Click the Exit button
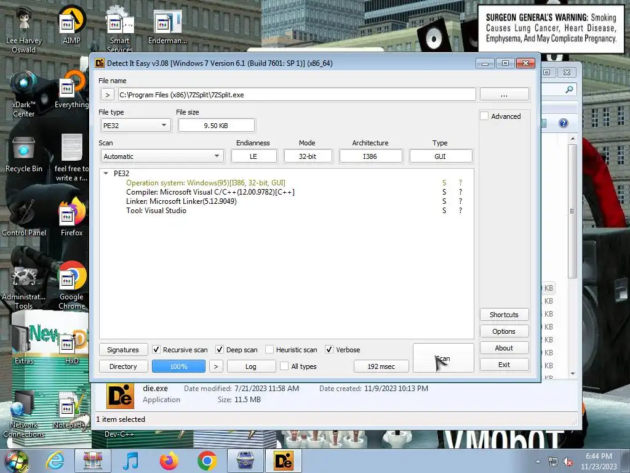This screenshot has height=473, width=630. coord(504,365)
